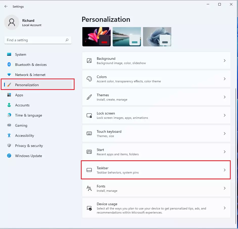This screenshot has height=229, width=238.
Task: Select the Windows Update refresh icon
Action: click(9, 156)
